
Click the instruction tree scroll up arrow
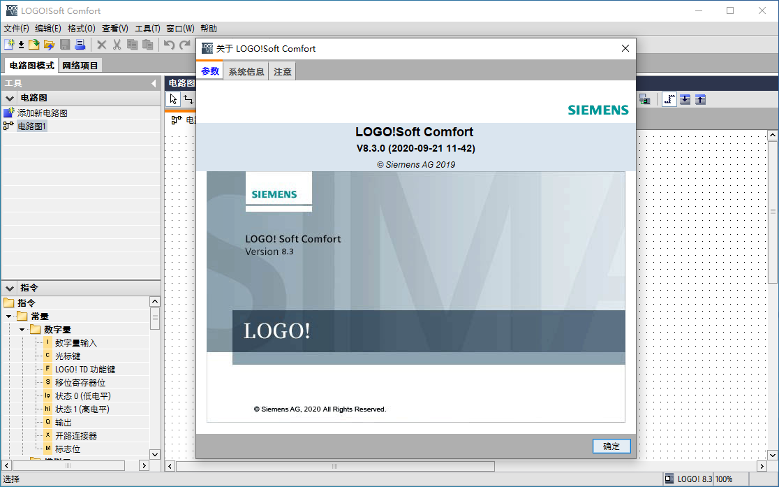coord(155,301)
